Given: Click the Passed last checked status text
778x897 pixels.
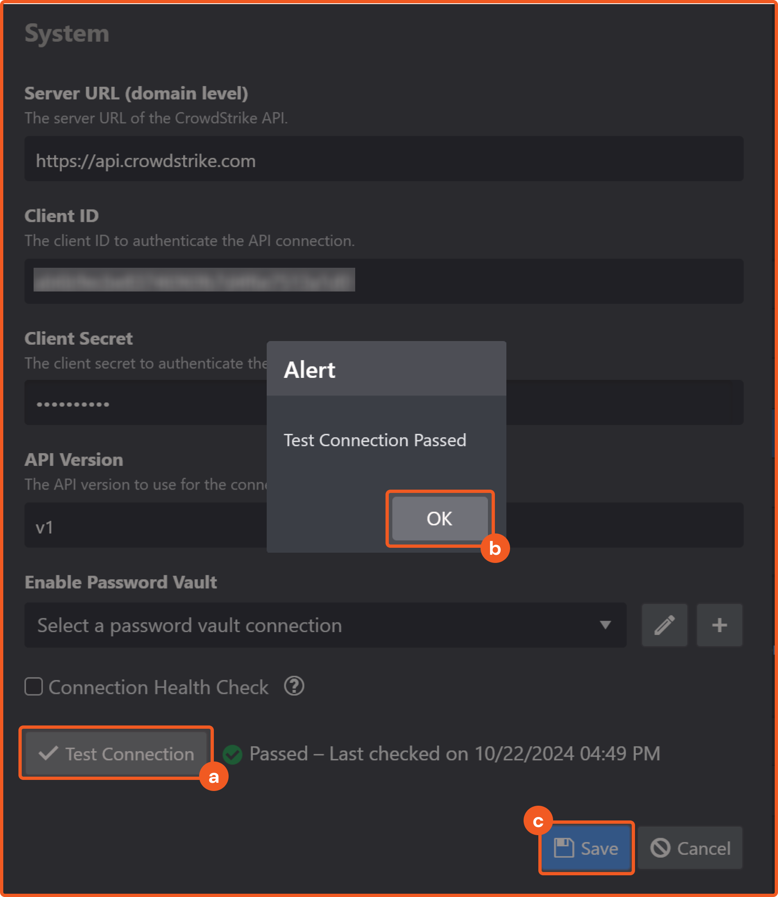Looking at the screenshot, I should [454, 754].
